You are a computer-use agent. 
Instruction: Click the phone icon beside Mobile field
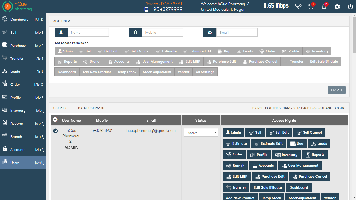[135, 32]
